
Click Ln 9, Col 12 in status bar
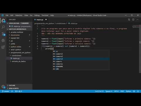click(x=99, y=91)
